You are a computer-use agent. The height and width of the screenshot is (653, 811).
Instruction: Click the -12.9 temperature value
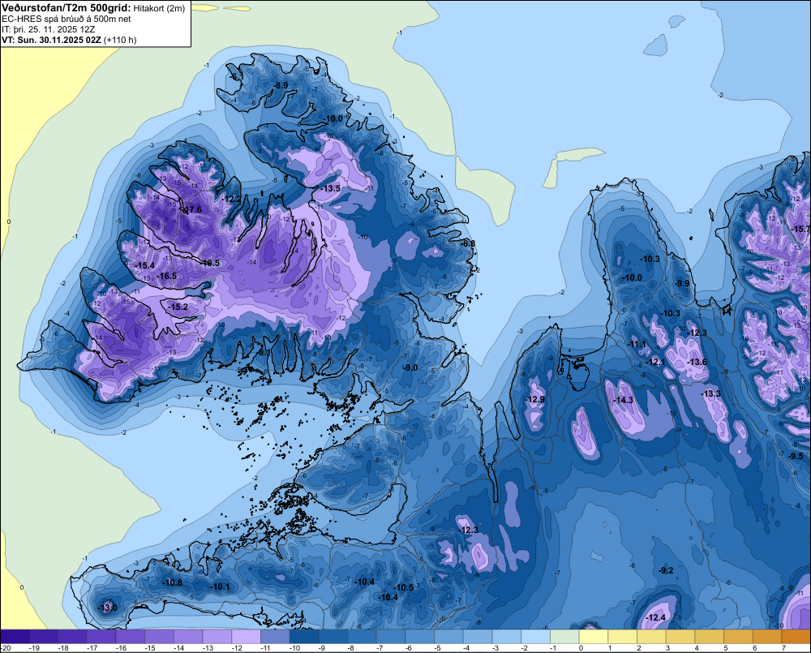coord(535,399)
